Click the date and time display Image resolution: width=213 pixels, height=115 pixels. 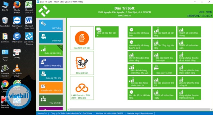coord(199,16)
